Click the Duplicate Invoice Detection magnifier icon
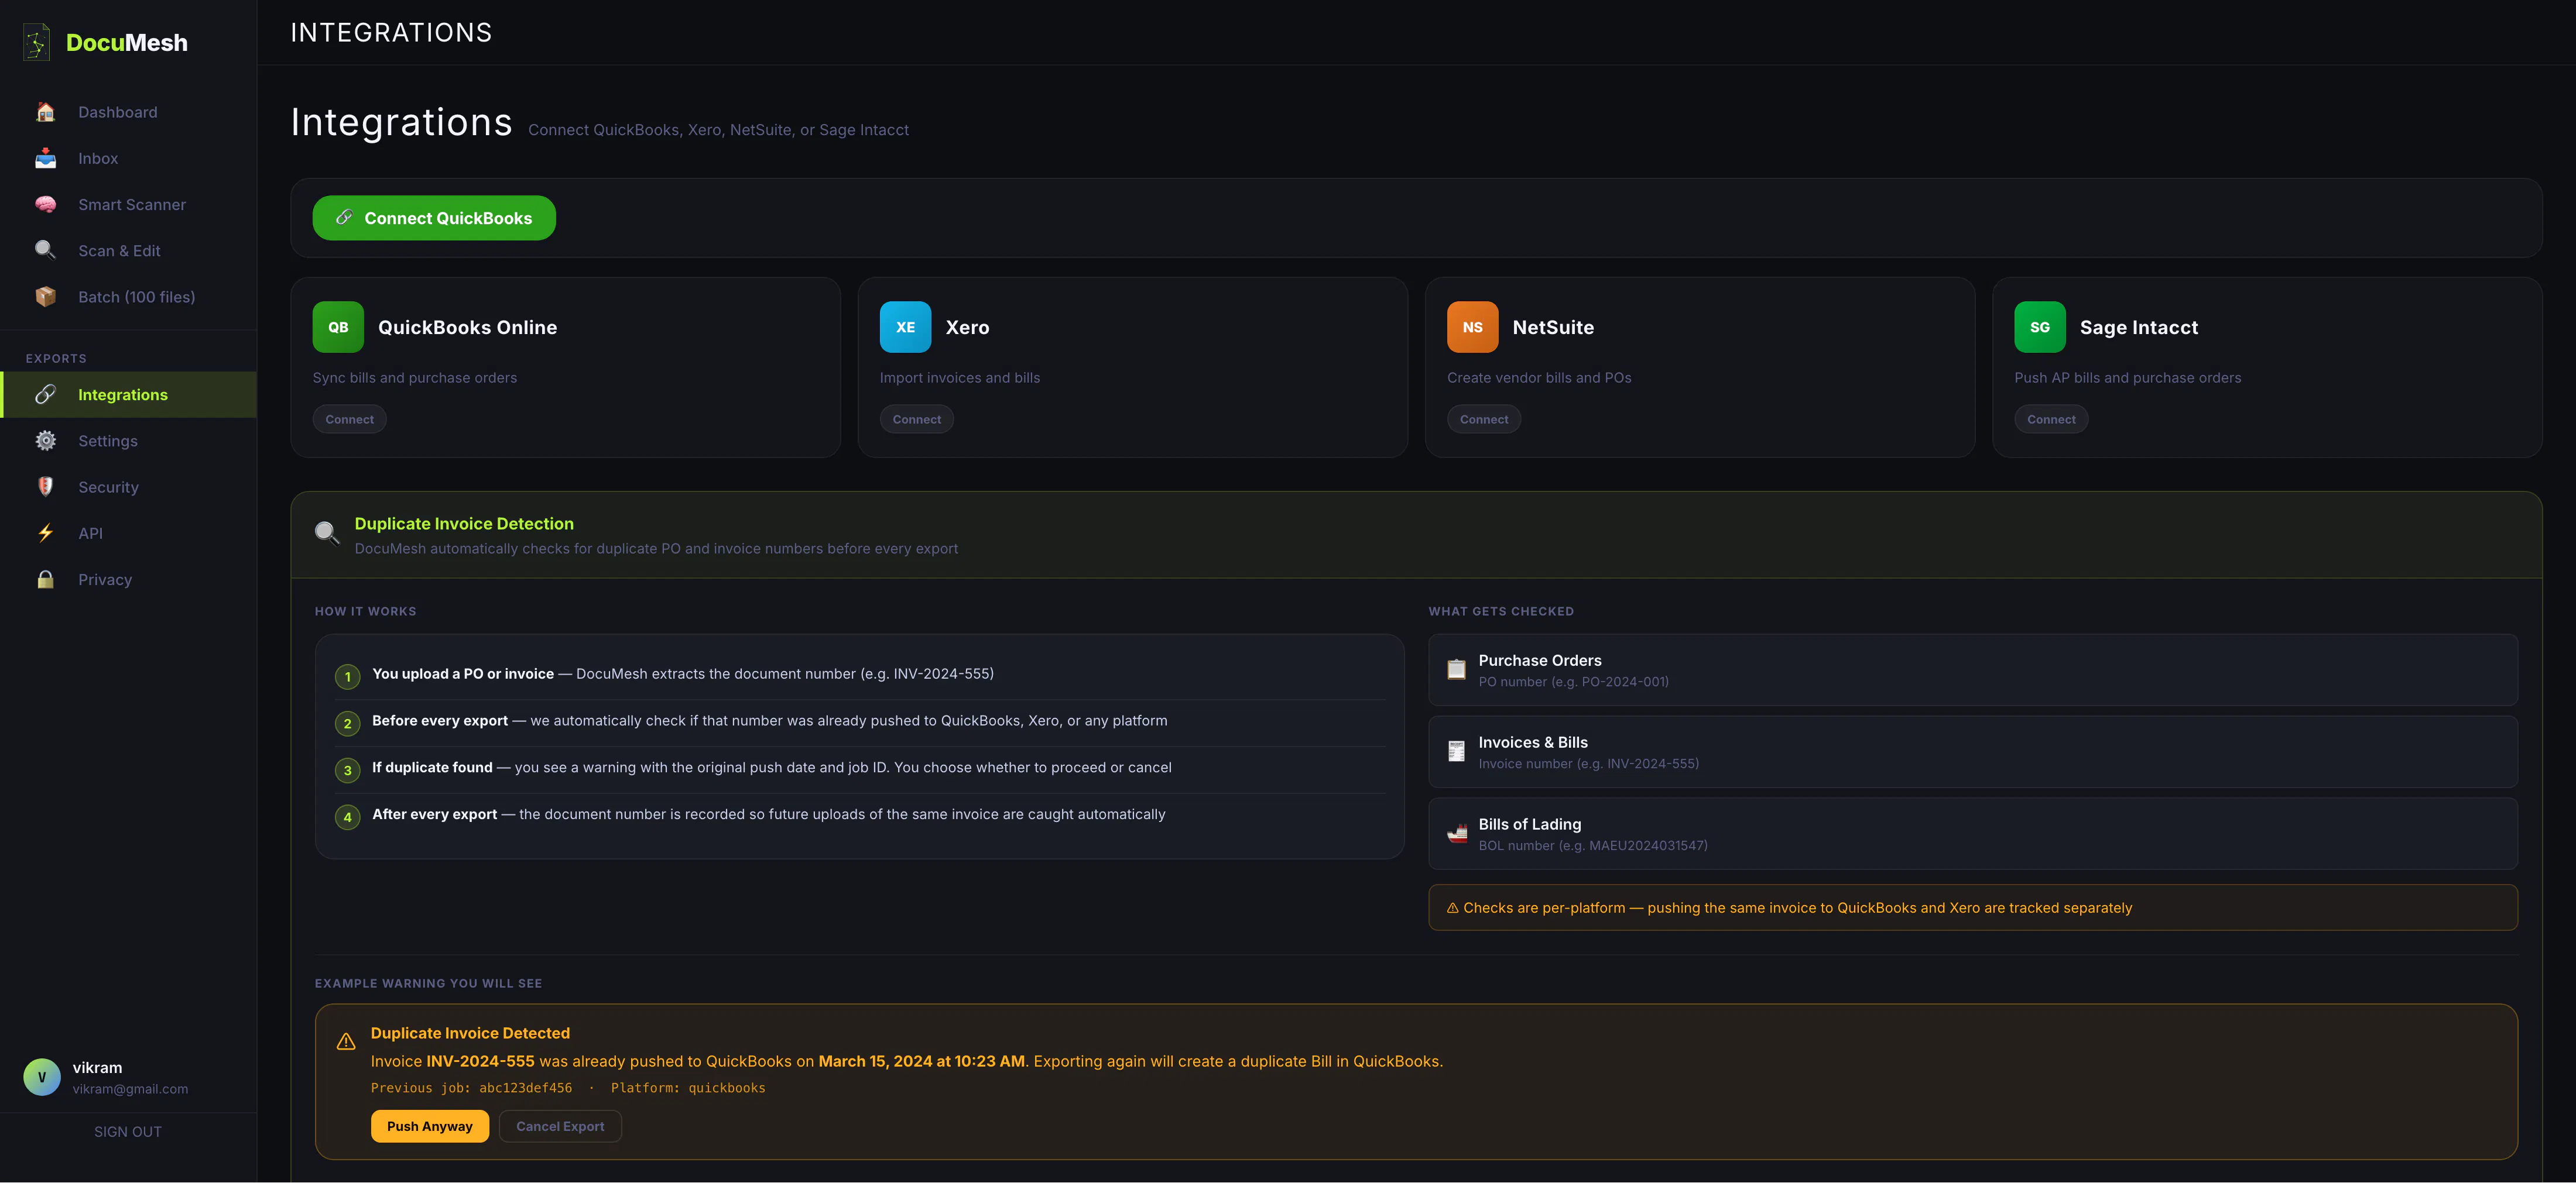This screenshot has height=1183, width=2576. pyautogui.click(x=326, y=534)
